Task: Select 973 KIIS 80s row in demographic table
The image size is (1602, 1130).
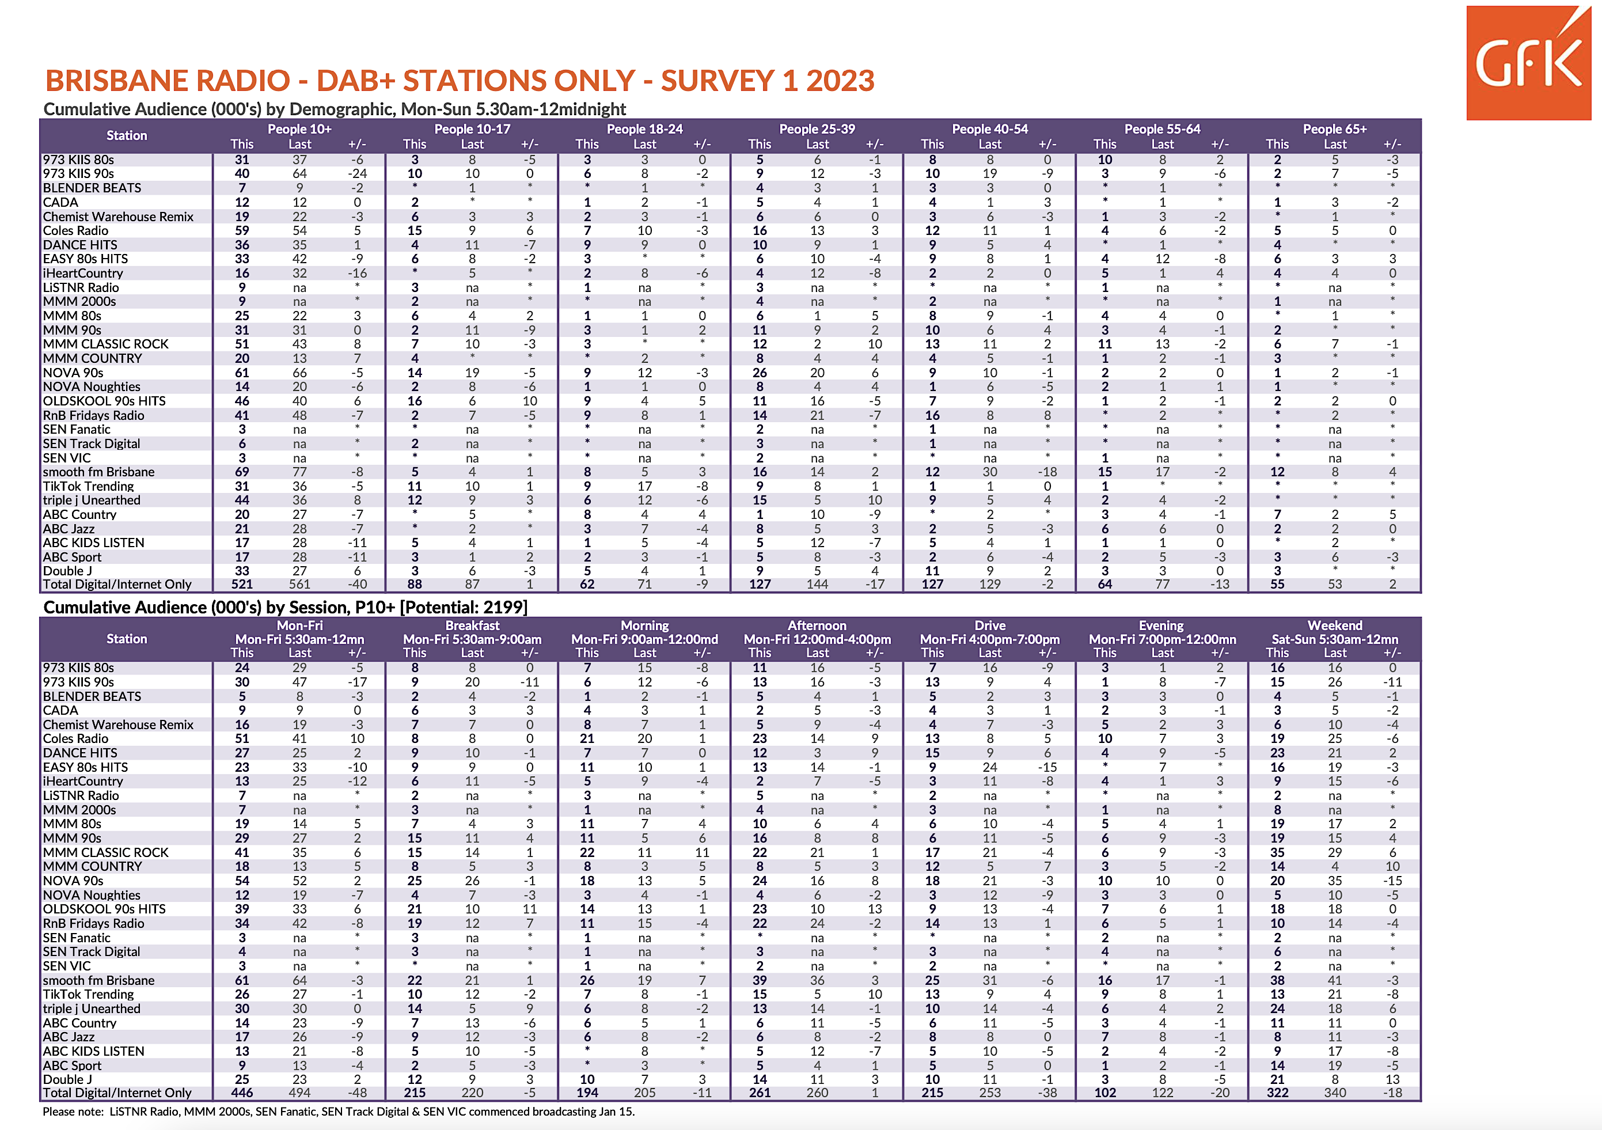Action: (x=730, y=160)
